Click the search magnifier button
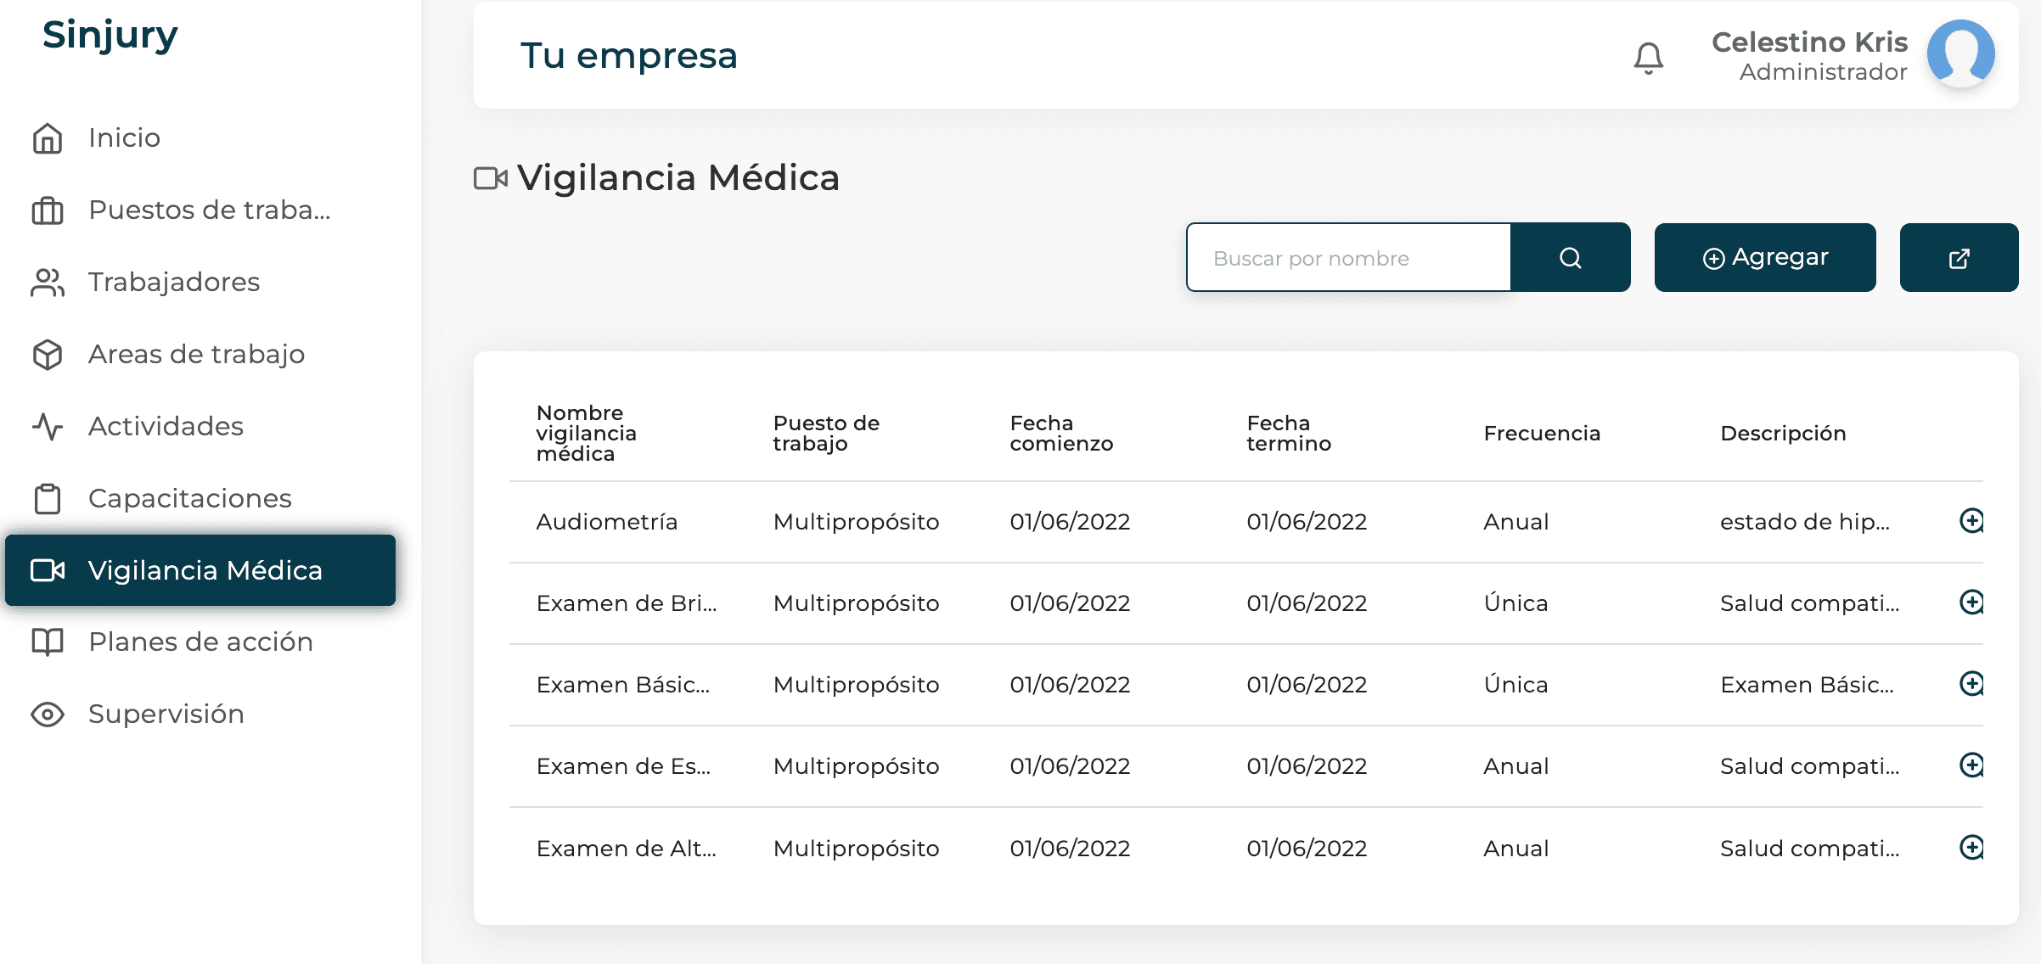This screenshot has width=2041, height=964. [x=1570, y=258]
